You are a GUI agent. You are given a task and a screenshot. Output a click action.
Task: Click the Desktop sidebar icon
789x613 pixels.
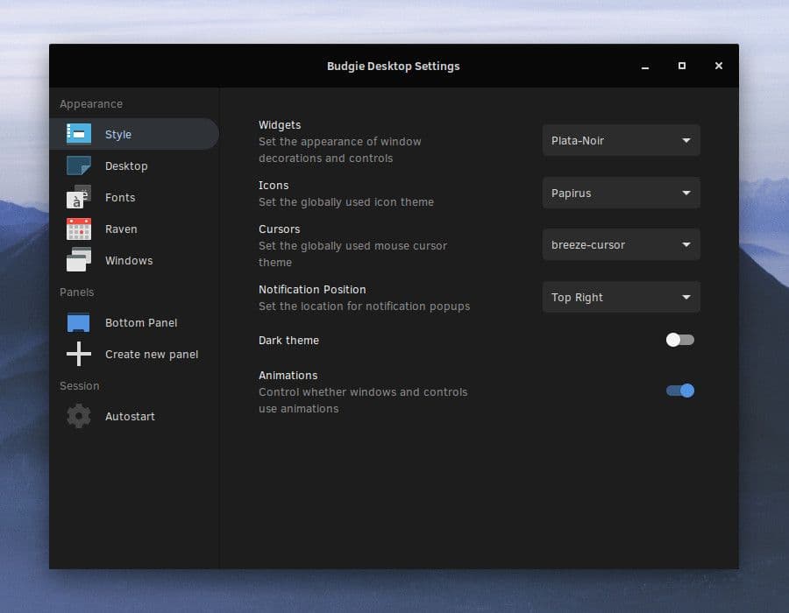[79, 166]
